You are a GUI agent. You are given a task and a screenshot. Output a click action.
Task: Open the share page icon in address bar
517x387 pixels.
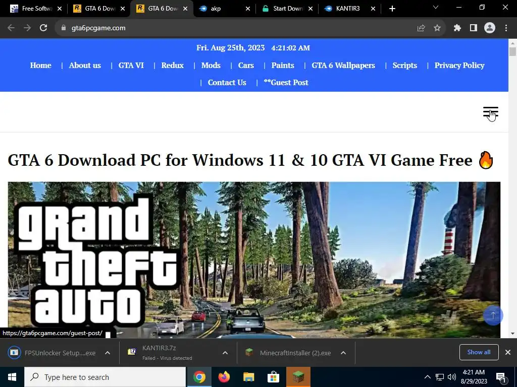[x=421, y=28]
